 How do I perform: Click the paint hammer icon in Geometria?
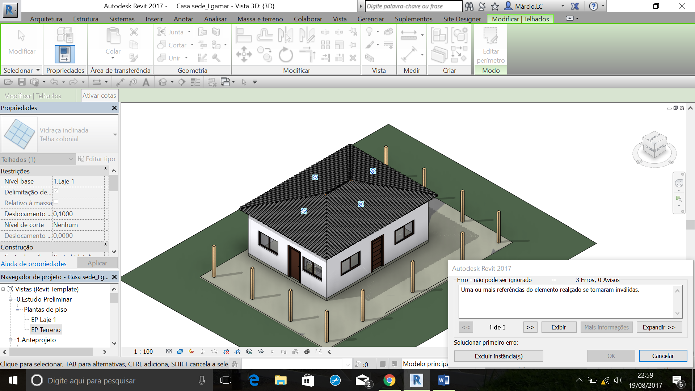pos(216,58)
